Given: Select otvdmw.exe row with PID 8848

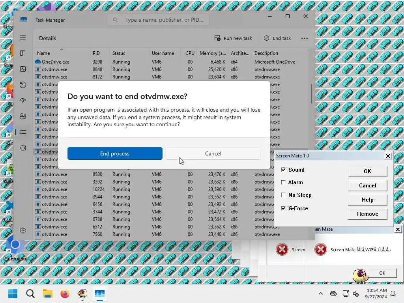Looking at the screenshot, I should [x=170, y=69].
